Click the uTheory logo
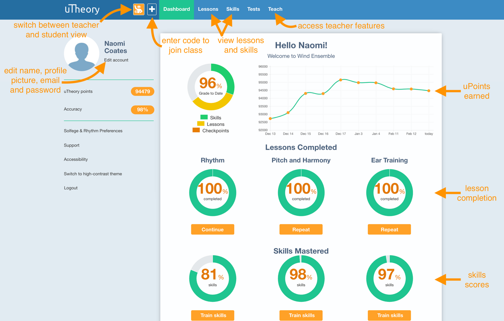Image resolution: width=504 pixels, height=321 pixels. pyautogui.click(x=82, y=9)
